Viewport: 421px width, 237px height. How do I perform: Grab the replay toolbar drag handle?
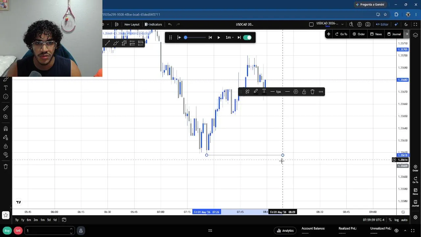point(170,38)
